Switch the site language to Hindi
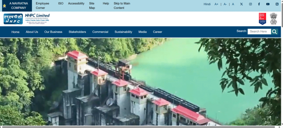Viewport: 283px width, 128px height. (207, 4)
